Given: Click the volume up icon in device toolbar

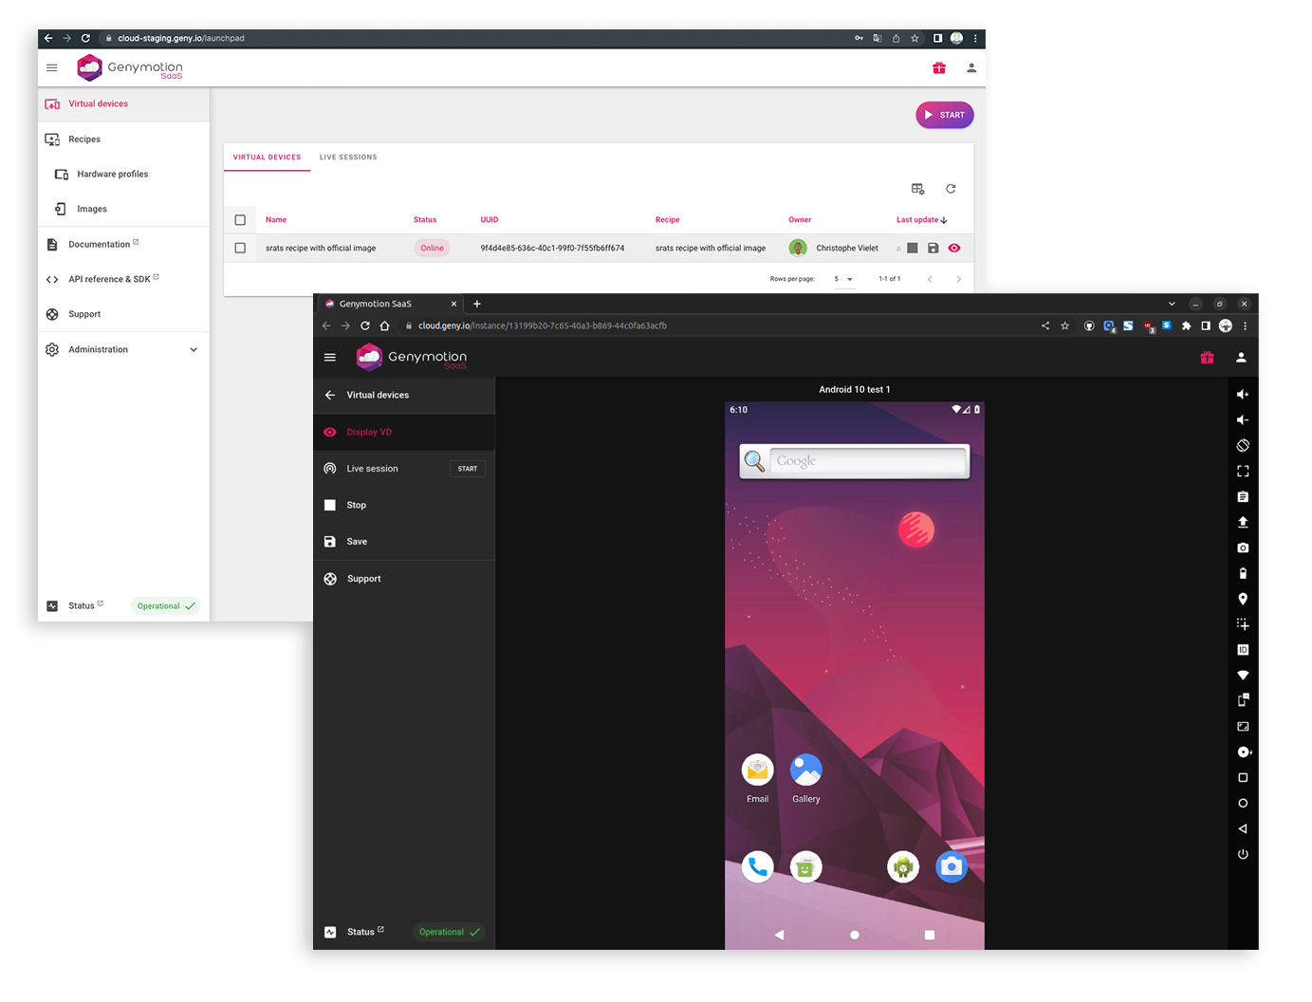Looking at the screenshot, I should point(1243,395).
